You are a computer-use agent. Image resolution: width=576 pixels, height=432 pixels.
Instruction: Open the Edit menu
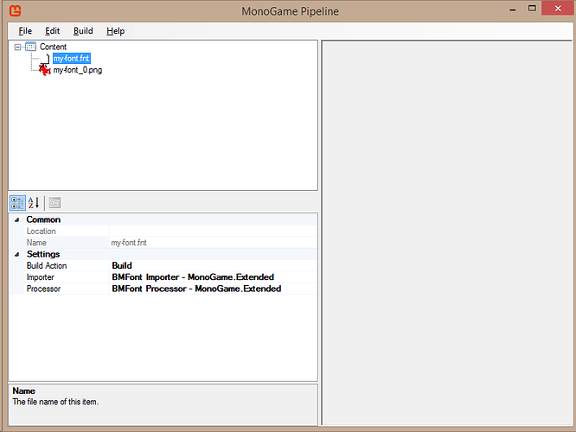click(x=52, y=31)
